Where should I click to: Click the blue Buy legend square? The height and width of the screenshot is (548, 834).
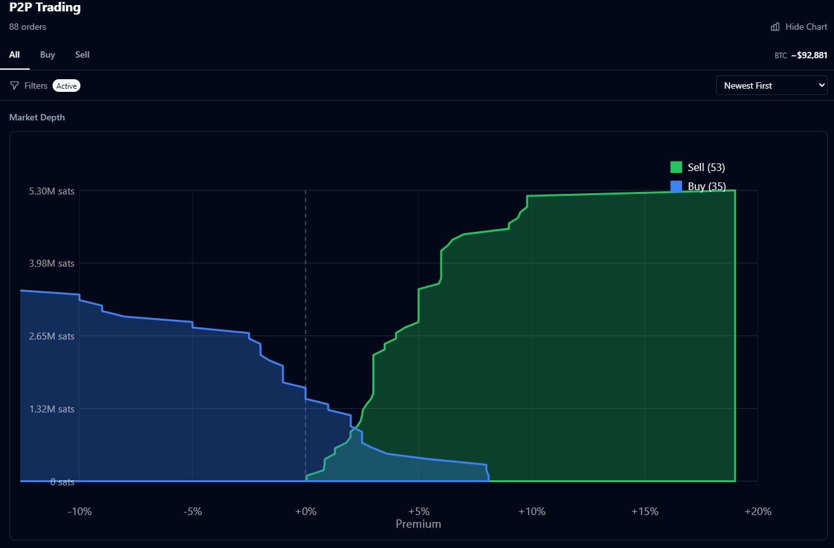(x=676, y=186)
